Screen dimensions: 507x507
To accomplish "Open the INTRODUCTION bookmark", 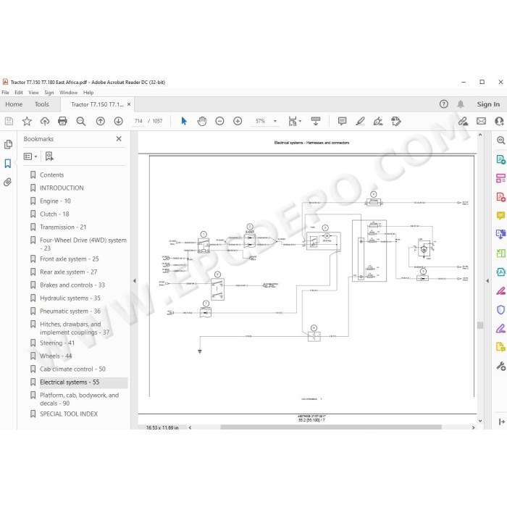I will (x=62, y=188).
